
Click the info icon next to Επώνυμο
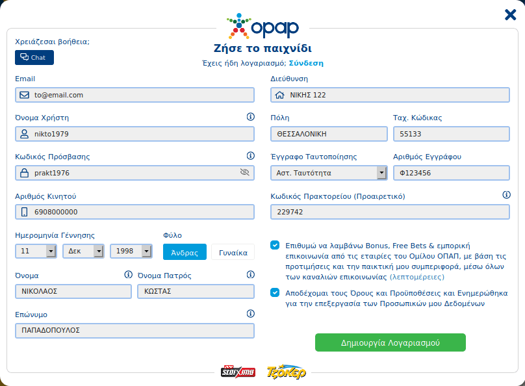[x=250, y=314]
